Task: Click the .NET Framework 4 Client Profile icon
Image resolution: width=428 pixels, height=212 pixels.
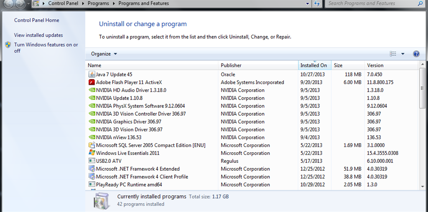Action: 92,177
